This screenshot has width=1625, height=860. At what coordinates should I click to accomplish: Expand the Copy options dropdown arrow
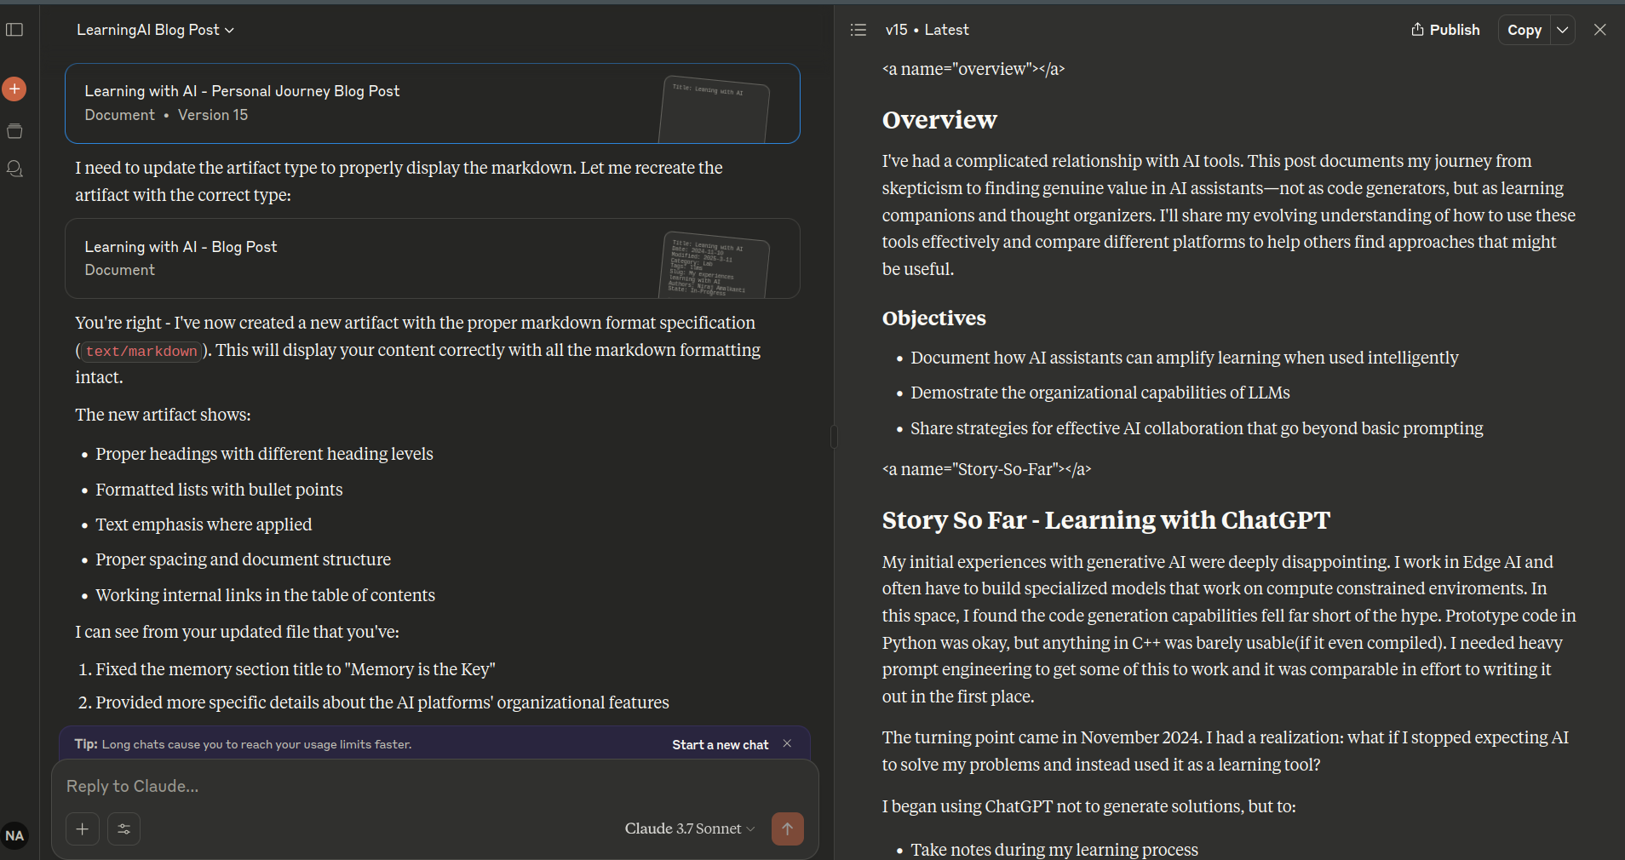(1563, 30)
